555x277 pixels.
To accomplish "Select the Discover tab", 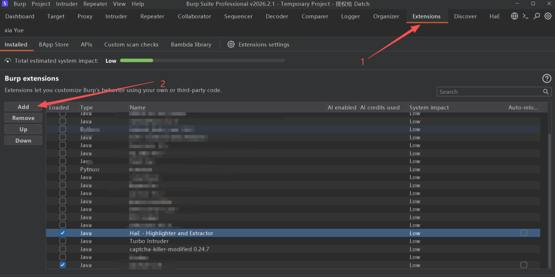I will tap(466, 16).
